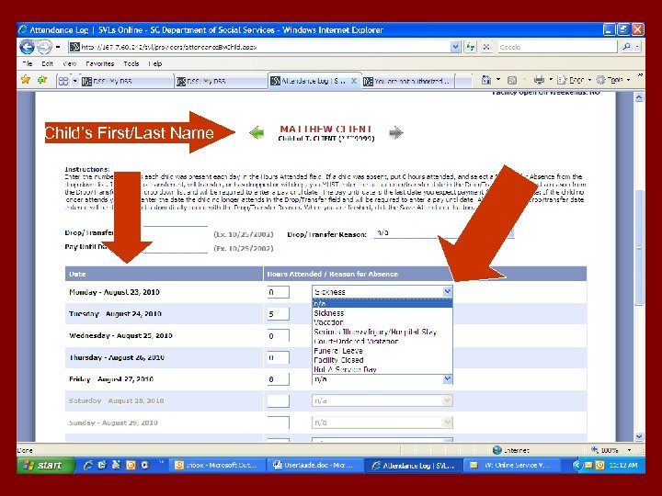Expand the address bar history dropdown
This screenshot has height=496, width=662.
[455, 47]
